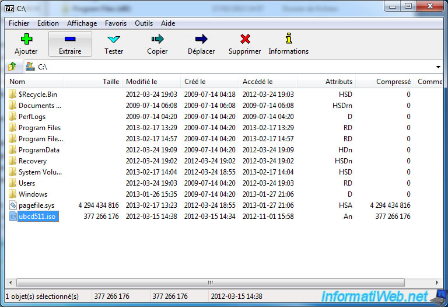Click the horizontal scrollbar thumb
Image resolution: width=448 pixels, height=307 pixels.
209,283
